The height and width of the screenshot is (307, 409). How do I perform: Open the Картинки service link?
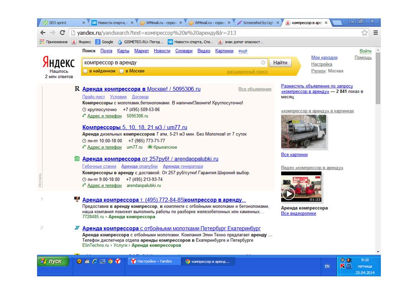(x=225, y=51)
